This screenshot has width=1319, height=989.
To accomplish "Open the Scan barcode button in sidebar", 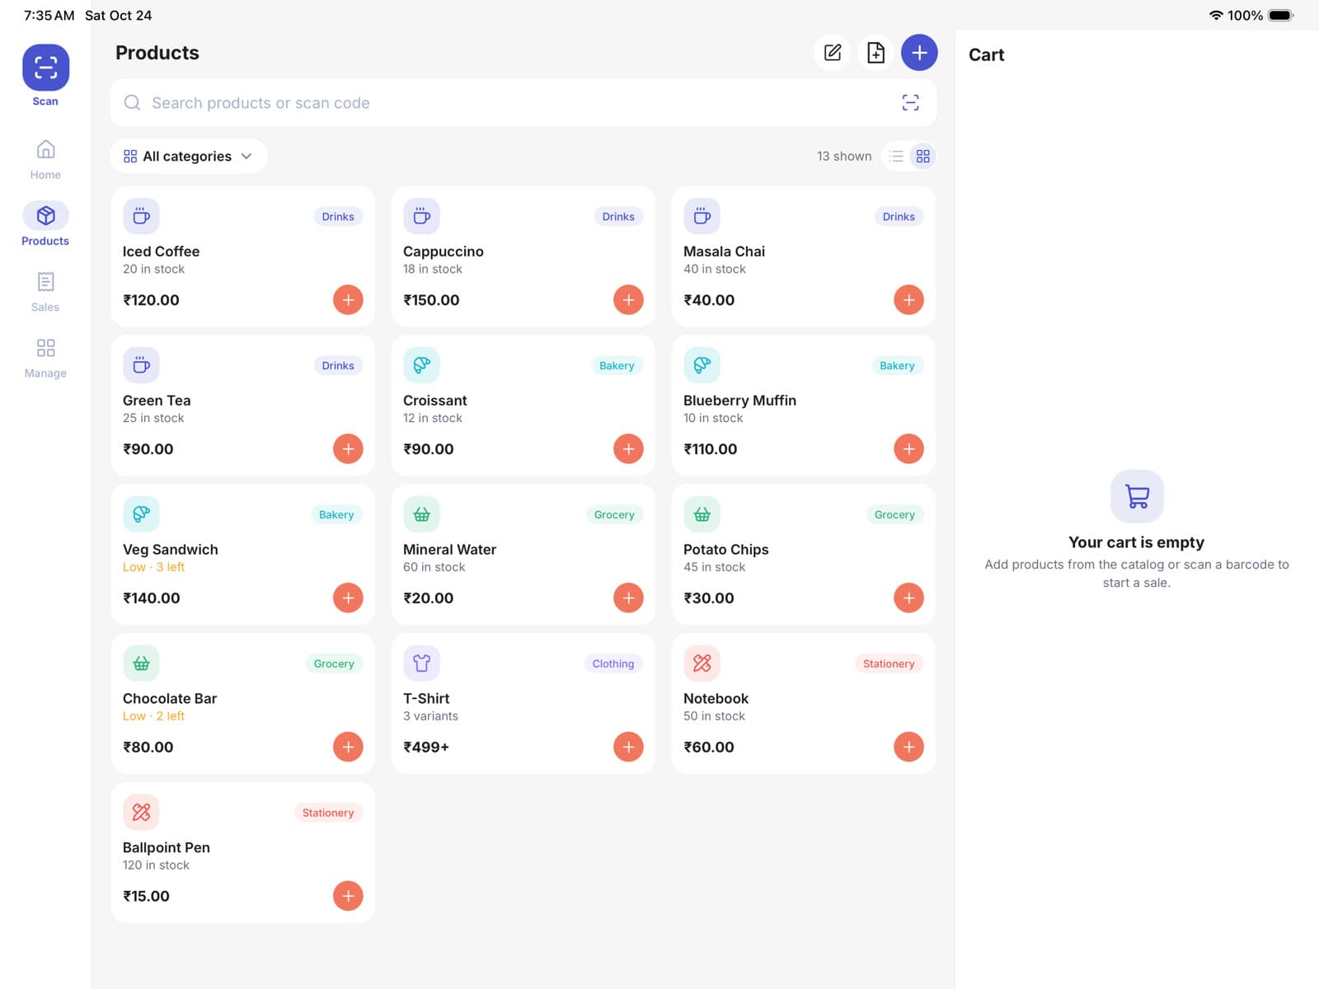I will (45, 68).
